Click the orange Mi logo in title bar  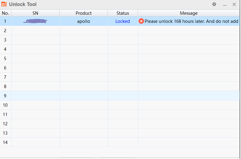[x=4, y=5]
